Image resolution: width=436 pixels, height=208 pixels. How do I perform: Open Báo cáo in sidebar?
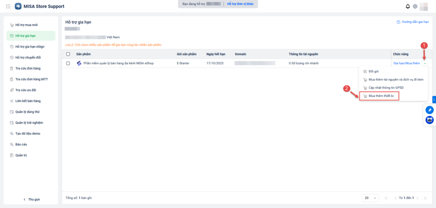point(31,144)
